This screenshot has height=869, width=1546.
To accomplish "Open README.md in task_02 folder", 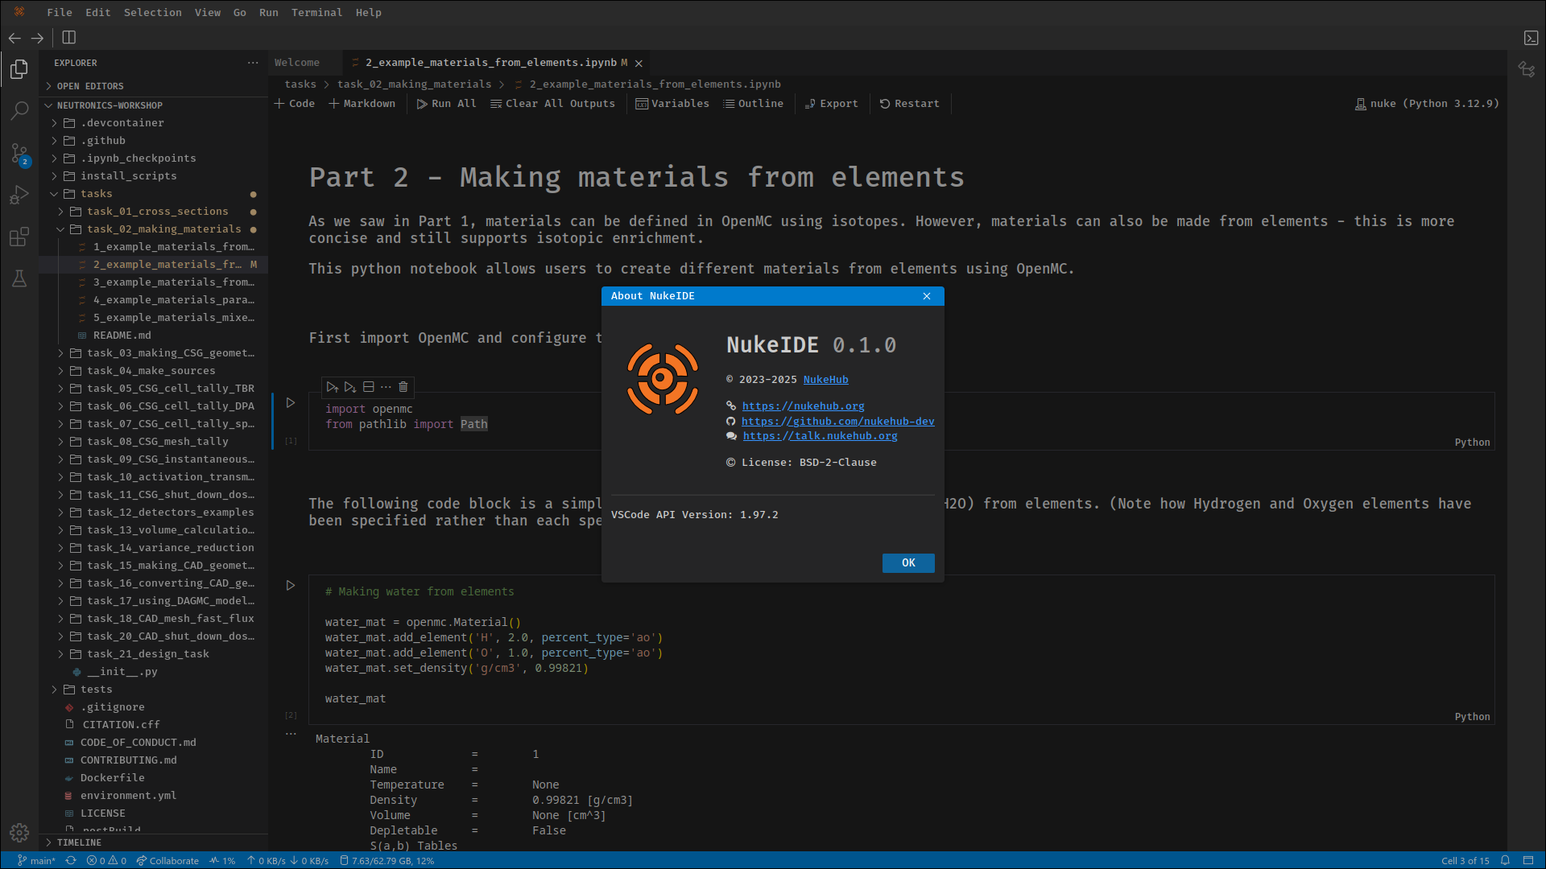I will 122,336.
